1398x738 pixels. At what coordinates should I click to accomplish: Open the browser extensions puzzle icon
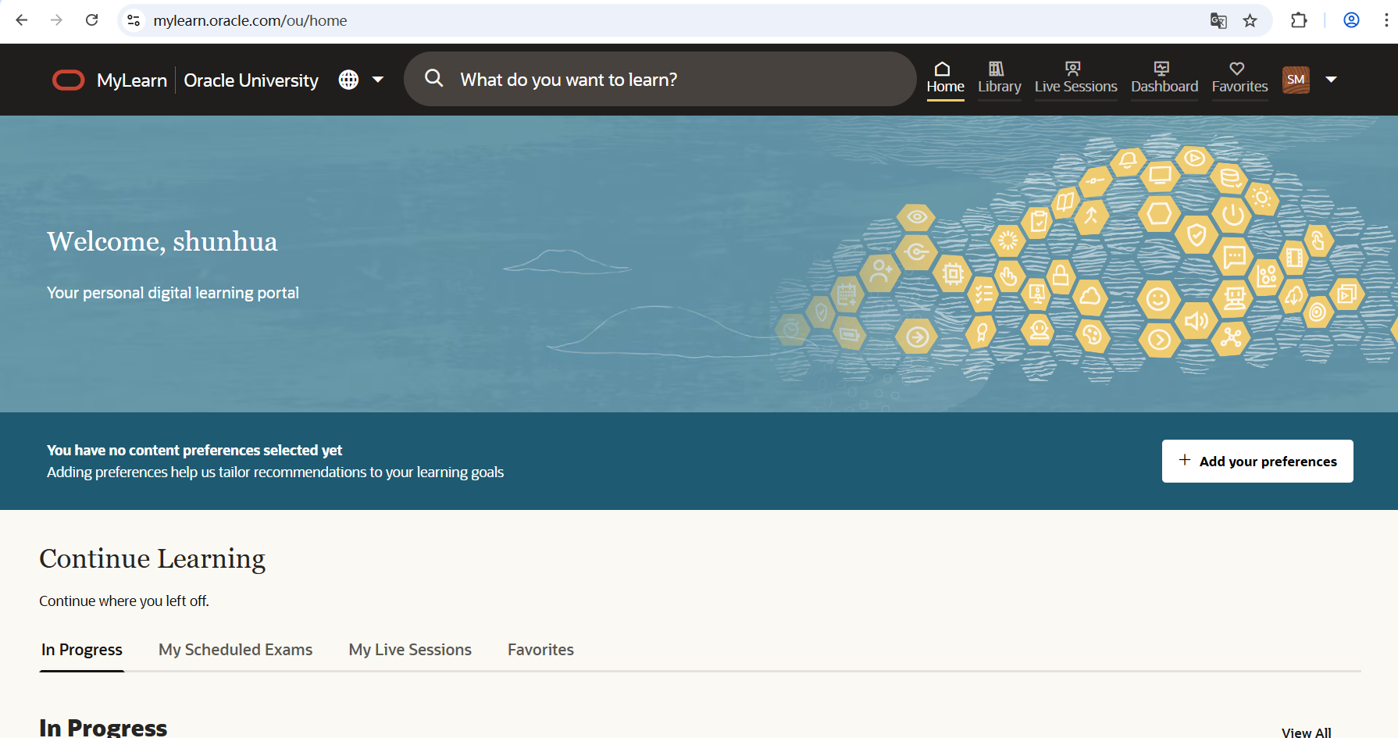tap(1299, 20)
